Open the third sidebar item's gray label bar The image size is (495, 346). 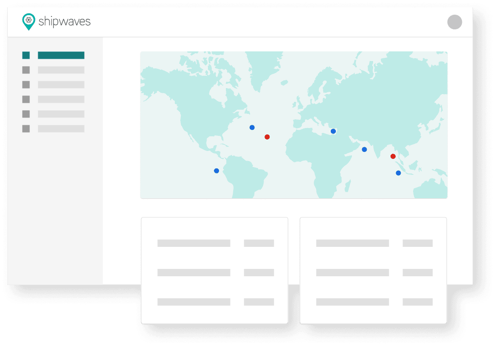point(61,85)
